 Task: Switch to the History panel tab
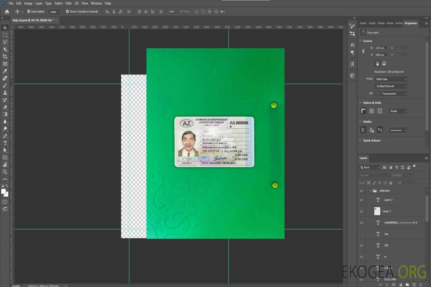(x=390, y=23)
